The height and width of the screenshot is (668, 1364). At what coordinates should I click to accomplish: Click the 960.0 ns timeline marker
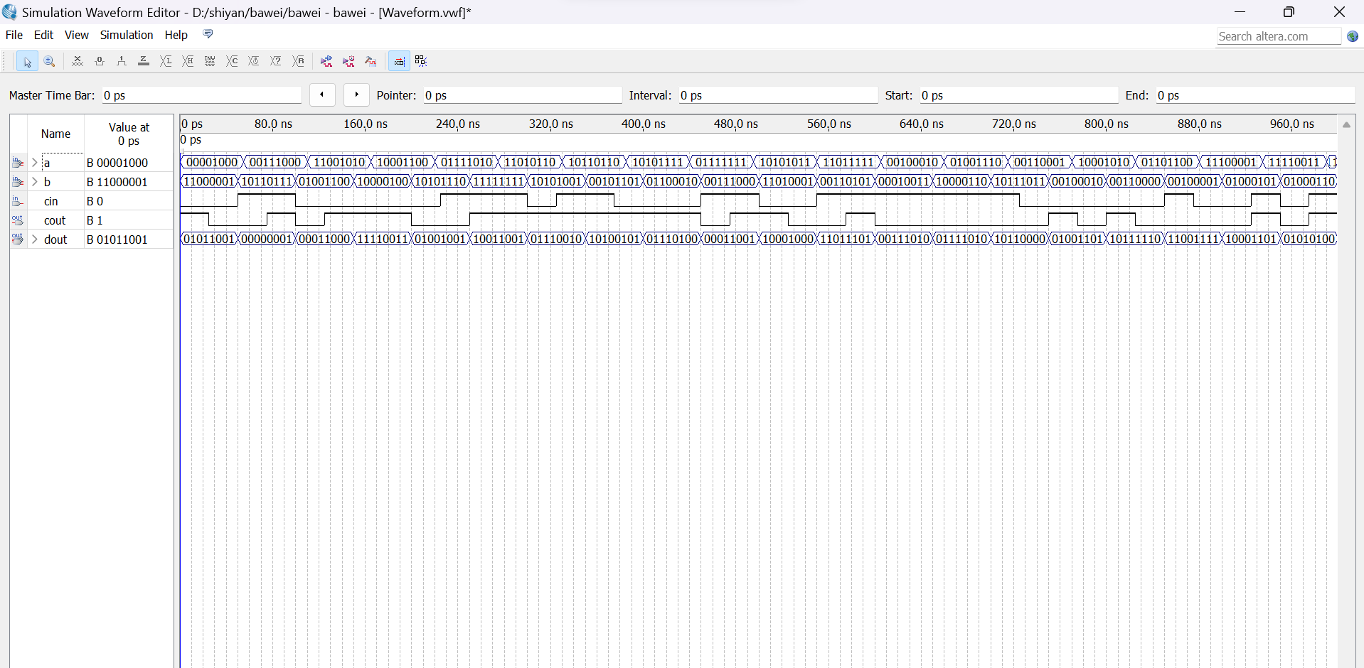pyautogui.click(x=1292, y=124)
